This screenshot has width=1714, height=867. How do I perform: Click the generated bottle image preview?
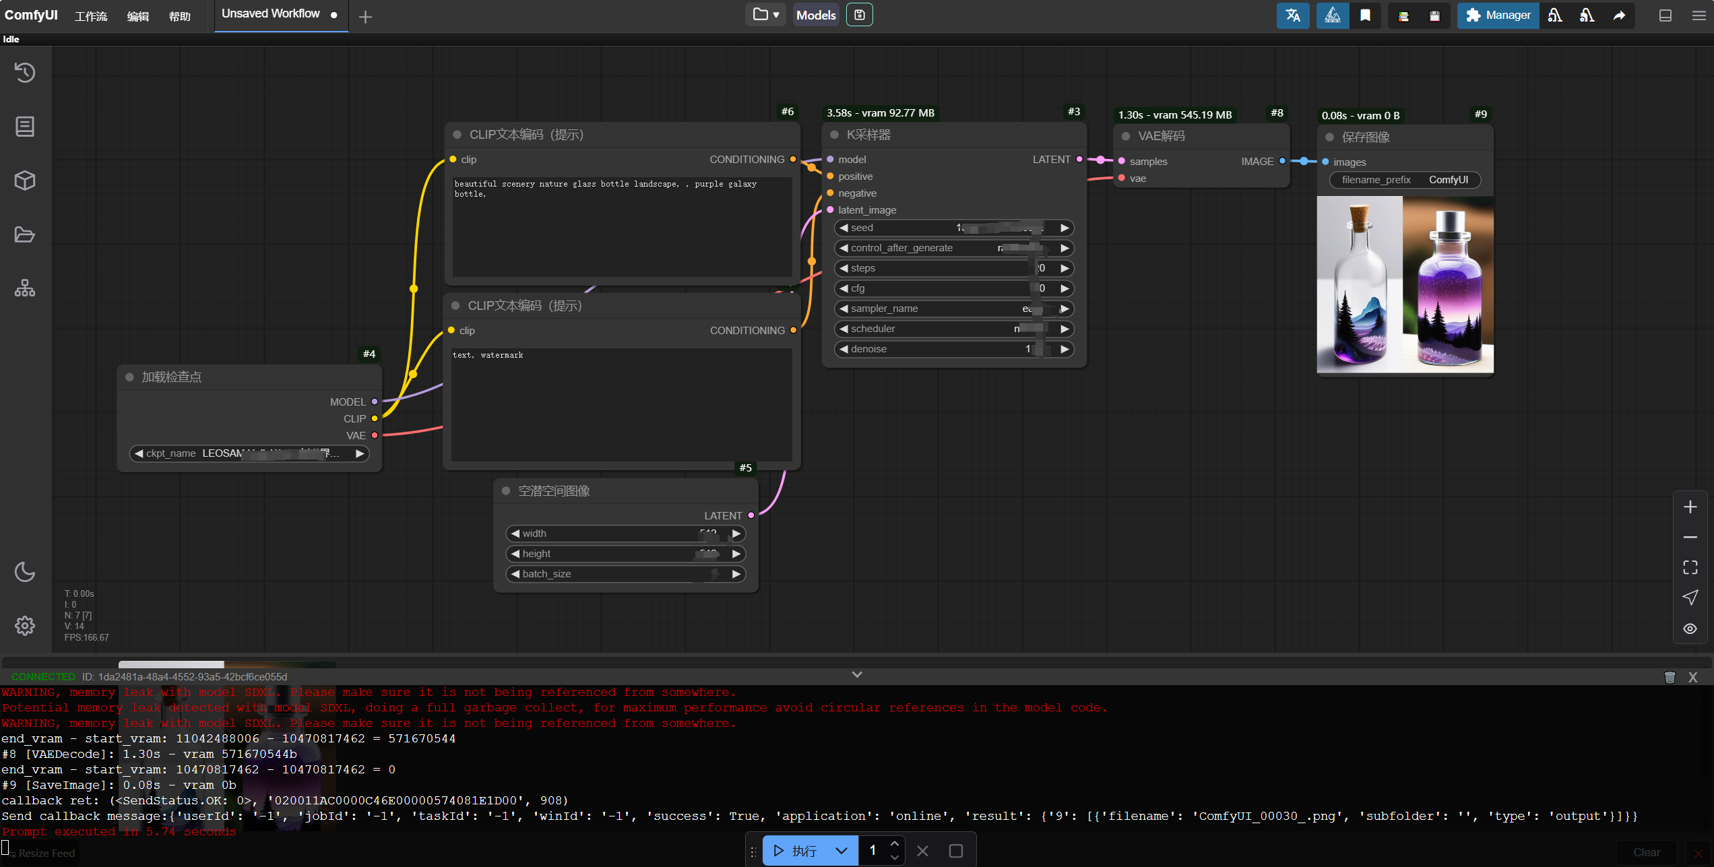tap(1405, 284)
